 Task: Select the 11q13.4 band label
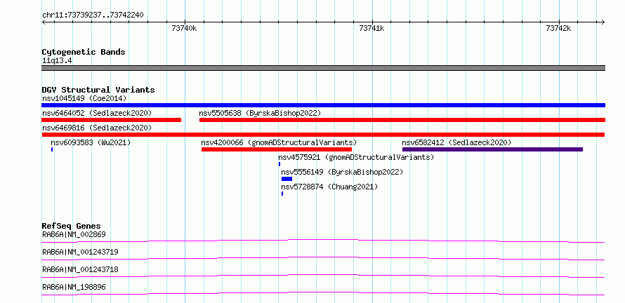(x=57, y=61)
